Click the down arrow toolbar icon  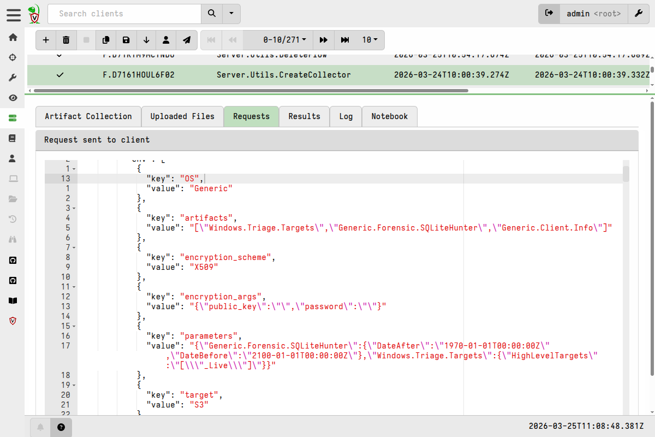pyautogui.click(x=146, y=40)
